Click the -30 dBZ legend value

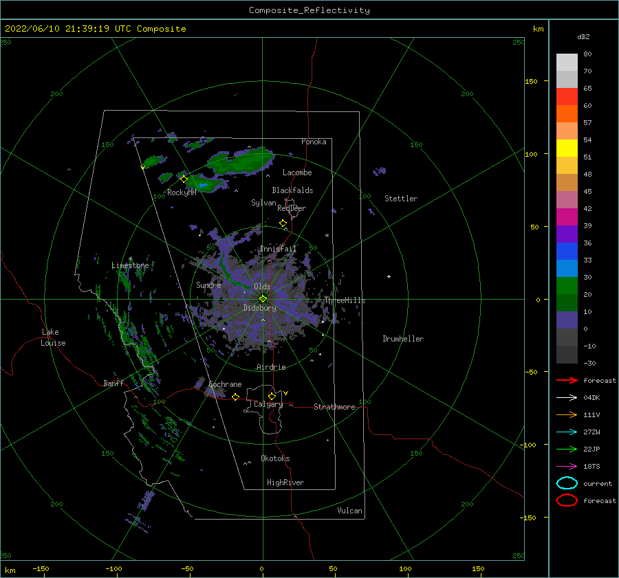click(589, 363)
